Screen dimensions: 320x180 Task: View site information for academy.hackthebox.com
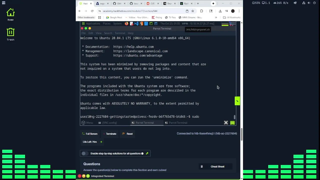99,11
